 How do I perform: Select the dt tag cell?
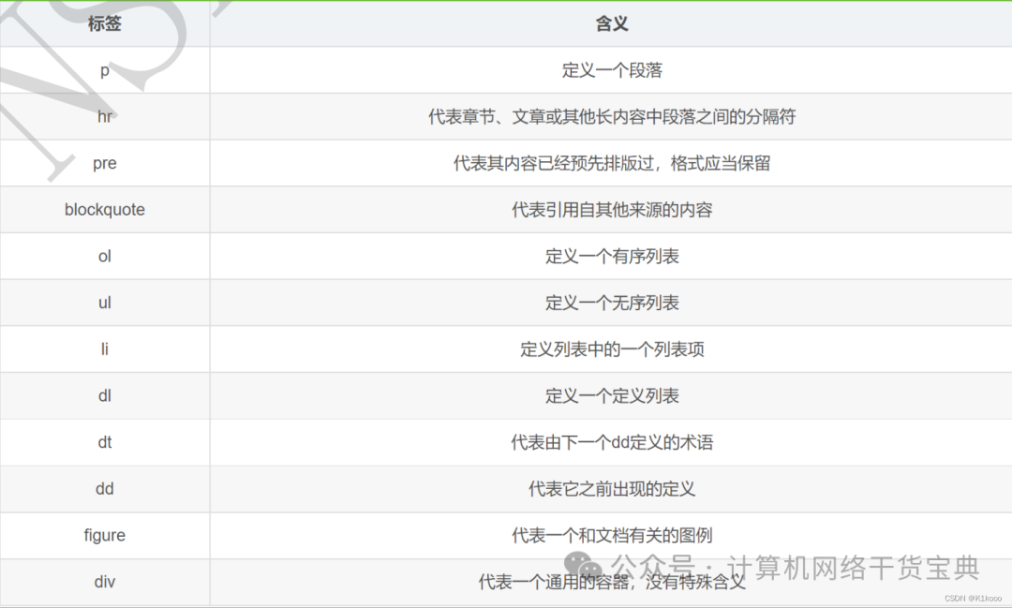(105, 442)
